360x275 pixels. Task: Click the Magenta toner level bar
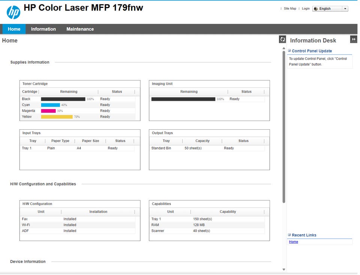(x=48, y=111)
